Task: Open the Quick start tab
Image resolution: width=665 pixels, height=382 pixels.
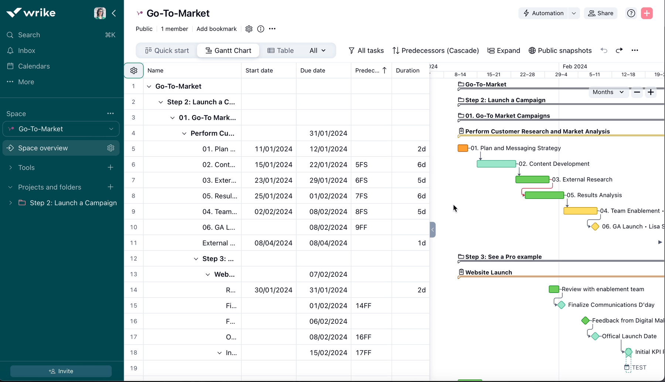Action: click(166, 51)
